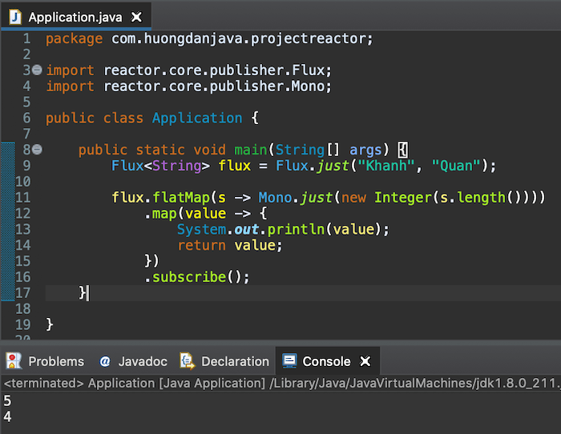The image size is (561, 434).
Task: Click line number 11 in the gutter
Action: (23, 197)
